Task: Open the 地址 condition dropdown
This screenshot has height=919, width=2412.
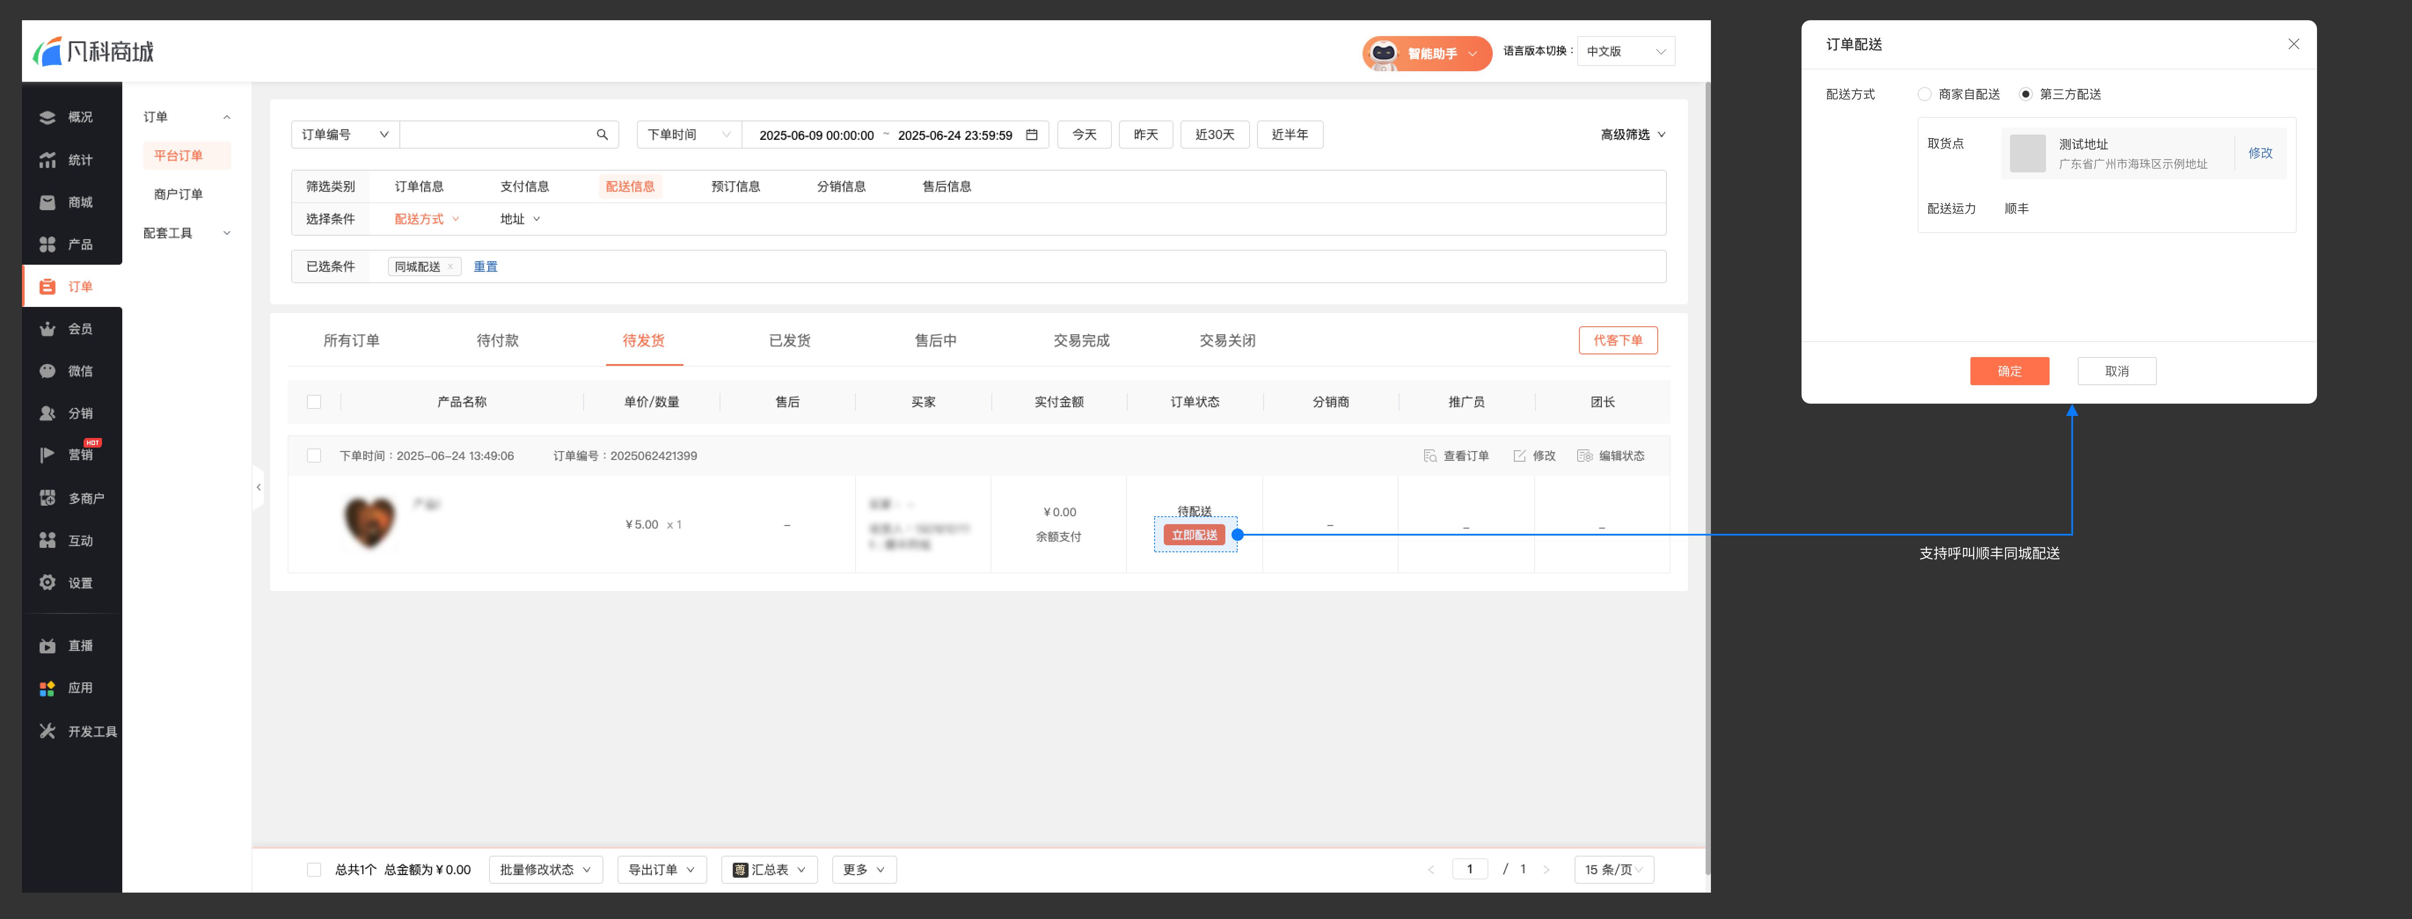Action: pyautogui.click(x=520, y=219)
